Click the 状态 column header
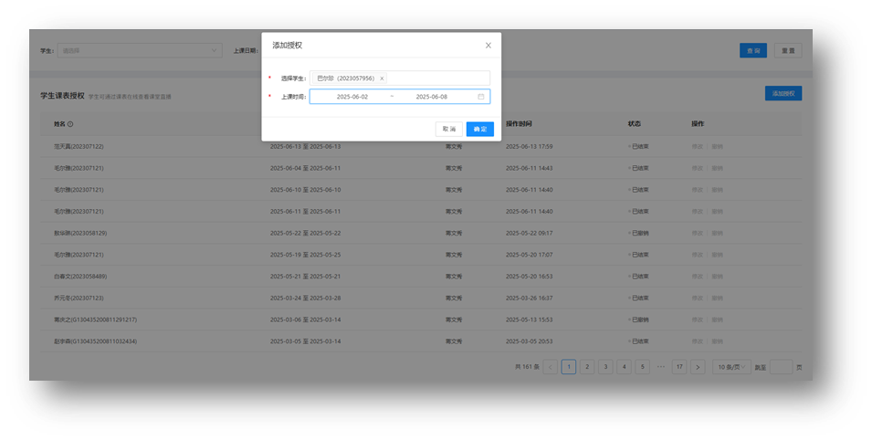The width and height of the screenshot is (872, 440). tap(634, 124)
